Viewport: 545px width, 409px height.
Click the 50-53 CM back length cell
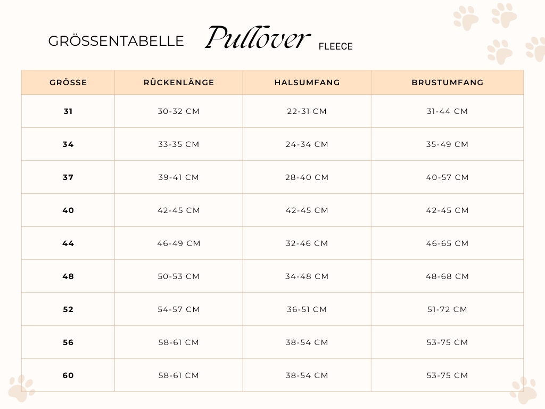click(x=179, y=276)
